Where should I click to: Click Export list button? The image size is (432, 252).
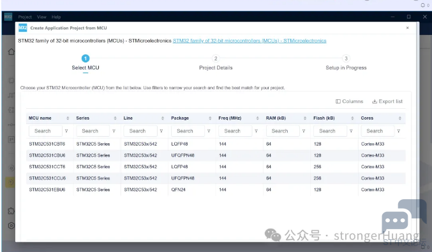(387, 101)
